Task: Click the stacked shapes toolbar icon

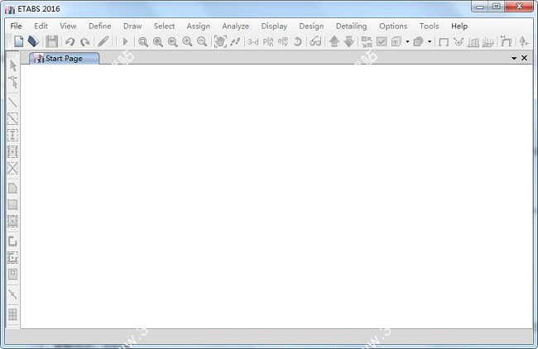Action: pyautogui.click(x=418, y=41)
